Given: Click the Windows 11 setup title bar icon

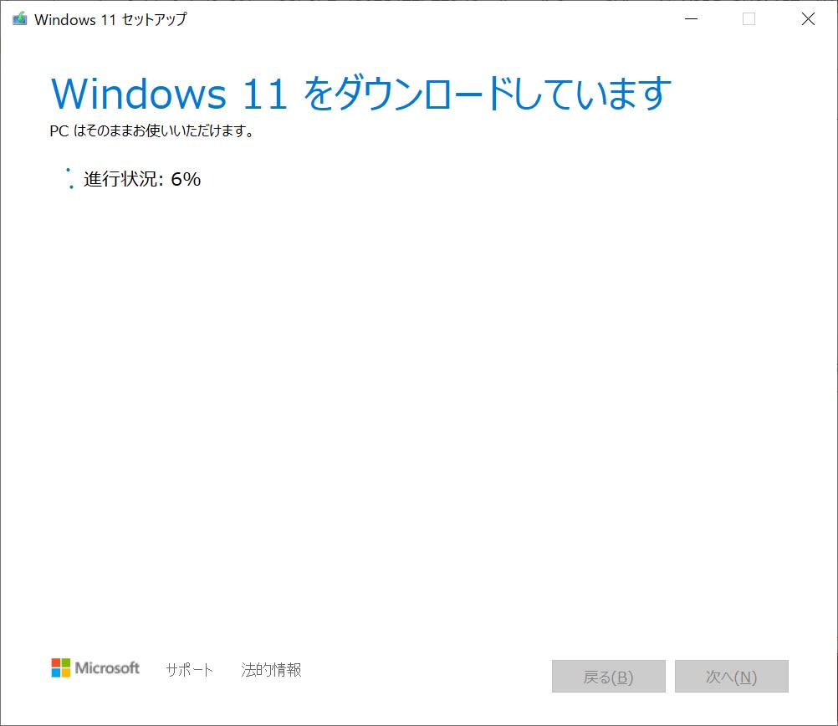Looking at the screenshot, I should (20, 19).
